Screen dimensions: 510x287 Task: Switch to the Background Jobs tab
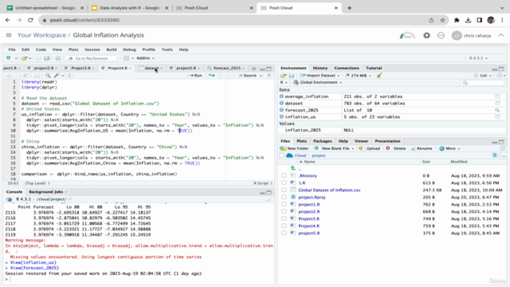point(46,192)
